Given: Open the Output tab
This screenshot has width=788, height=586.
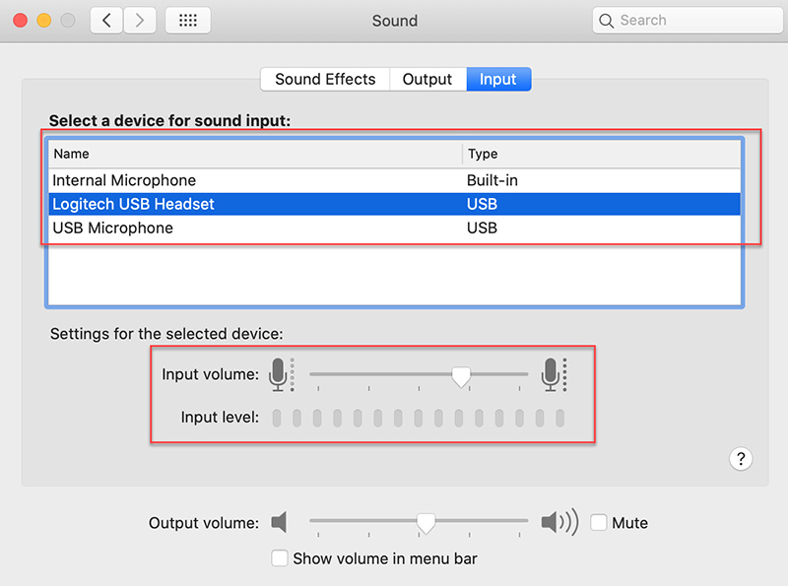Looking at the screenshot, I should [x=427, y=79].
